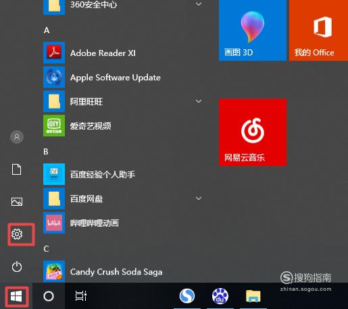Expand the 阿里旺旺 folder chevron
Screen dimensions: 348x309
pyautogui.click(x=199, y=101)
